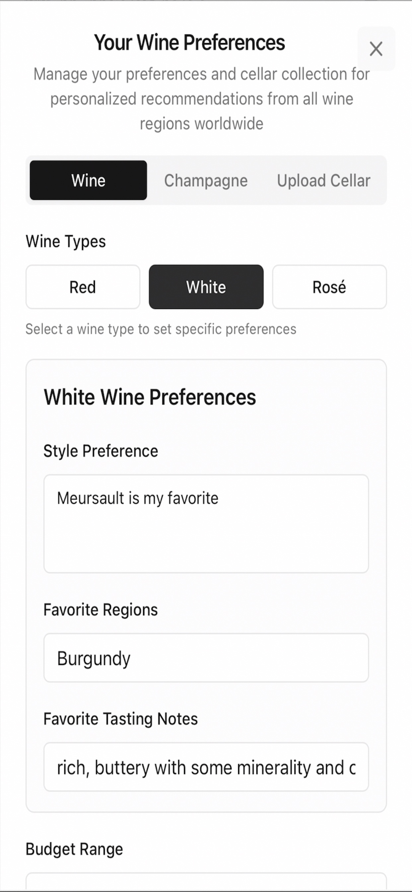Select the Wine tab

pos(88,181)
